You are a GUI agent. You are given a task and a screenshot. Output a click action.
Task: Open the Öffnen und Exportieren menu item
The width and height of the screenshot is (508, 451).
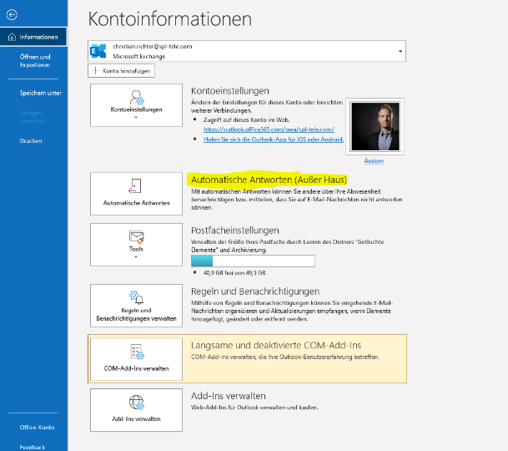tap(35, 61)
